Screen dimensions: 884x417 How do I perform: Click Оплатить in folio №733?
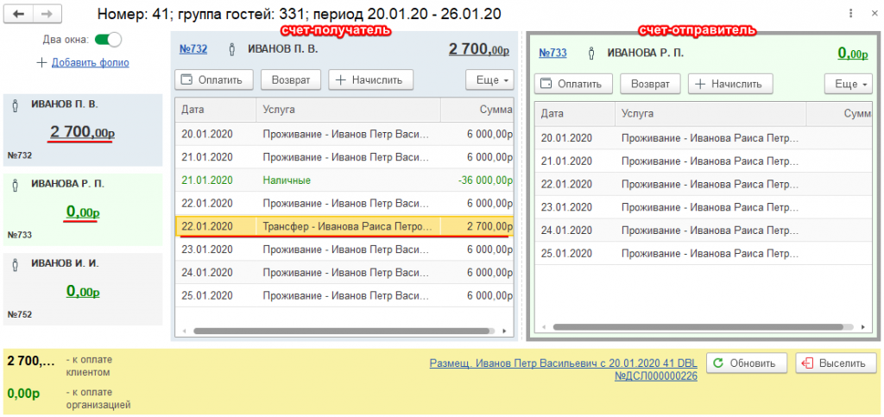[574, 84]
